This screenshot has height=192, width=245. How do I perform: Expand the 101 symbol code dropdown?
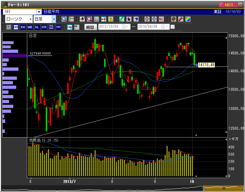click(x=39, y=12)
